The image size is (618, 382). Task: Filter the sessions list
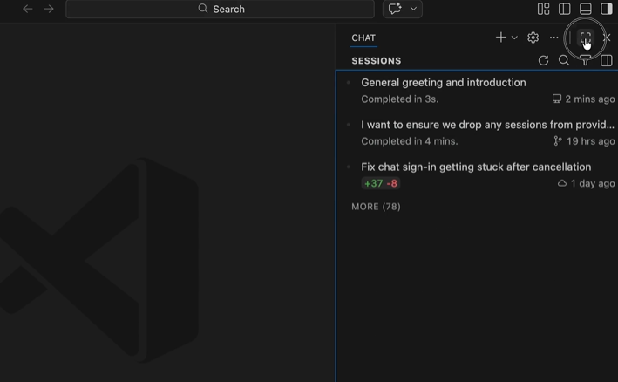coord(585,60)
